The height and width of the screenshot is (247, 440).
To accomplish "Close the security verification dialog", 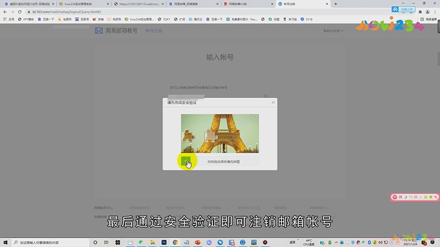I will point(273,103).
